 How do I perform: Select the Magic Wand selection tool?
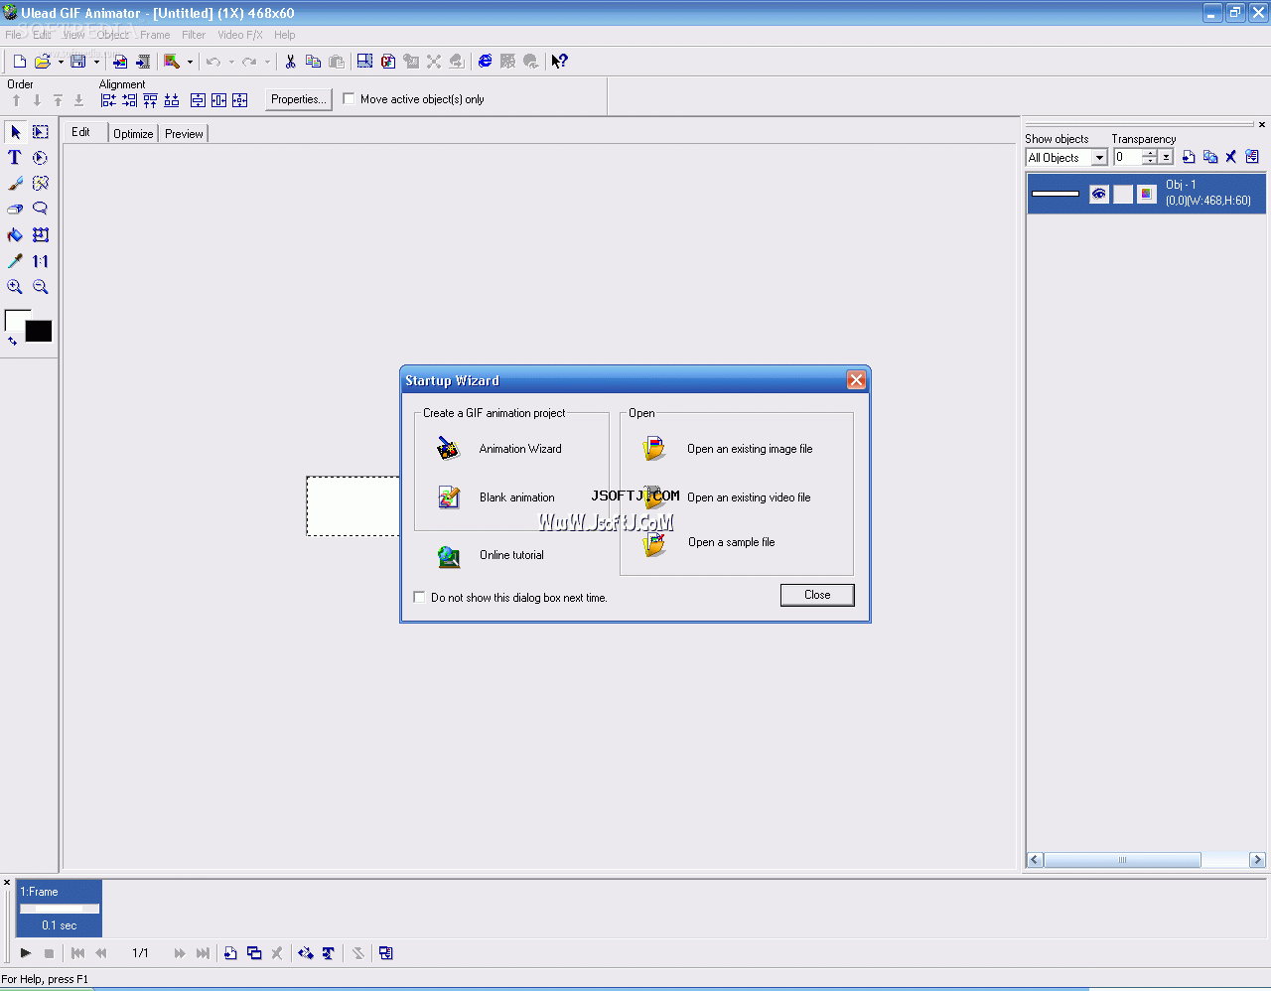click(x=41, y=184)
